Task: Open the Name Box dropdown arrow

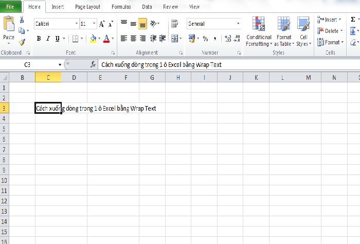Action: (60, 65)
